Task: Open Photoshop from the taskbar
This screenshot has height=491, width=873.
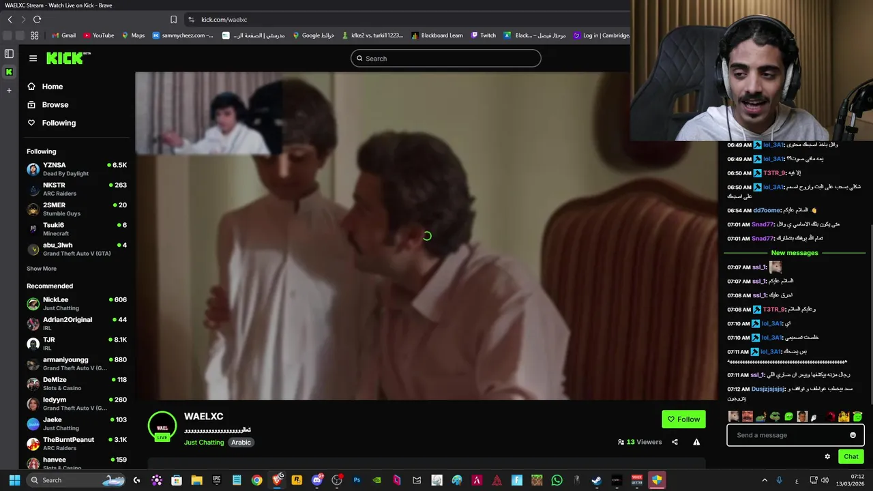Action: pos(357,480)
